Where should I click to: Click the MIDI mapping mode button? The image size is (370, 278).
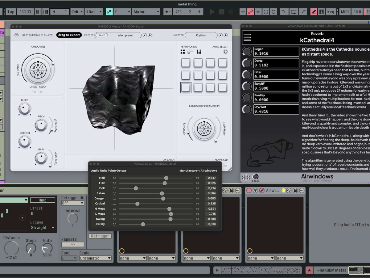345,12
